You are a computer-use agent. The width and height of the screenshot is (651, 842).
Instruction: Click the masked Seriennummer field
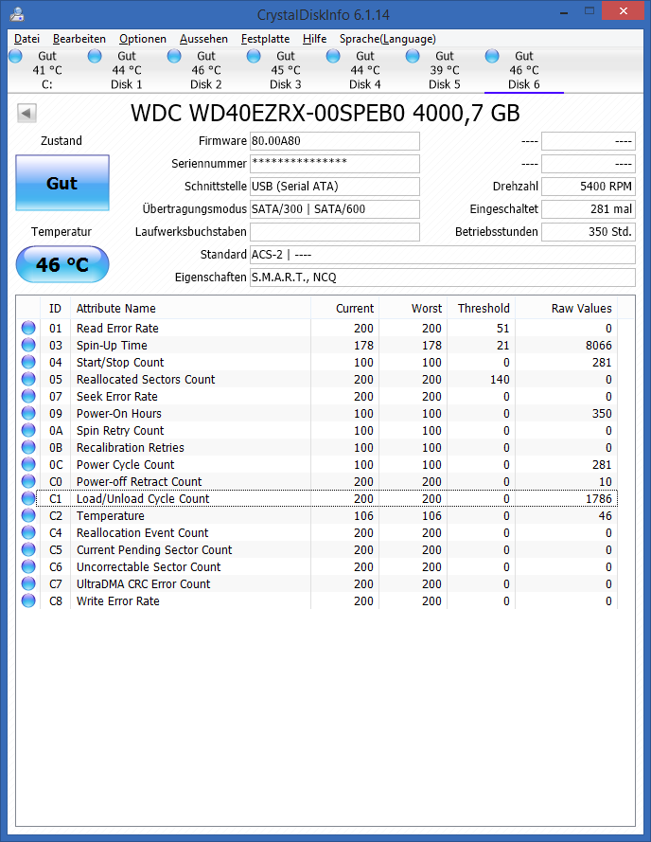[x=335, y=164]
